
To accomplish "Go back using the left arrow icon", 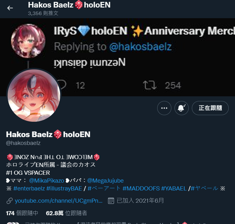I will click(10, 8).
